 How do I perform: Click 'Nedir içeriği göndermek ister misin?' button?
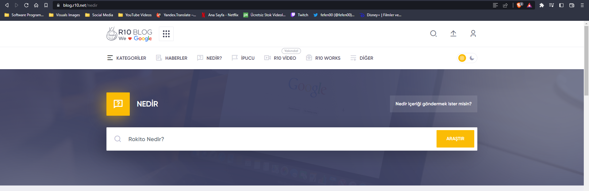tap(433, 104)
